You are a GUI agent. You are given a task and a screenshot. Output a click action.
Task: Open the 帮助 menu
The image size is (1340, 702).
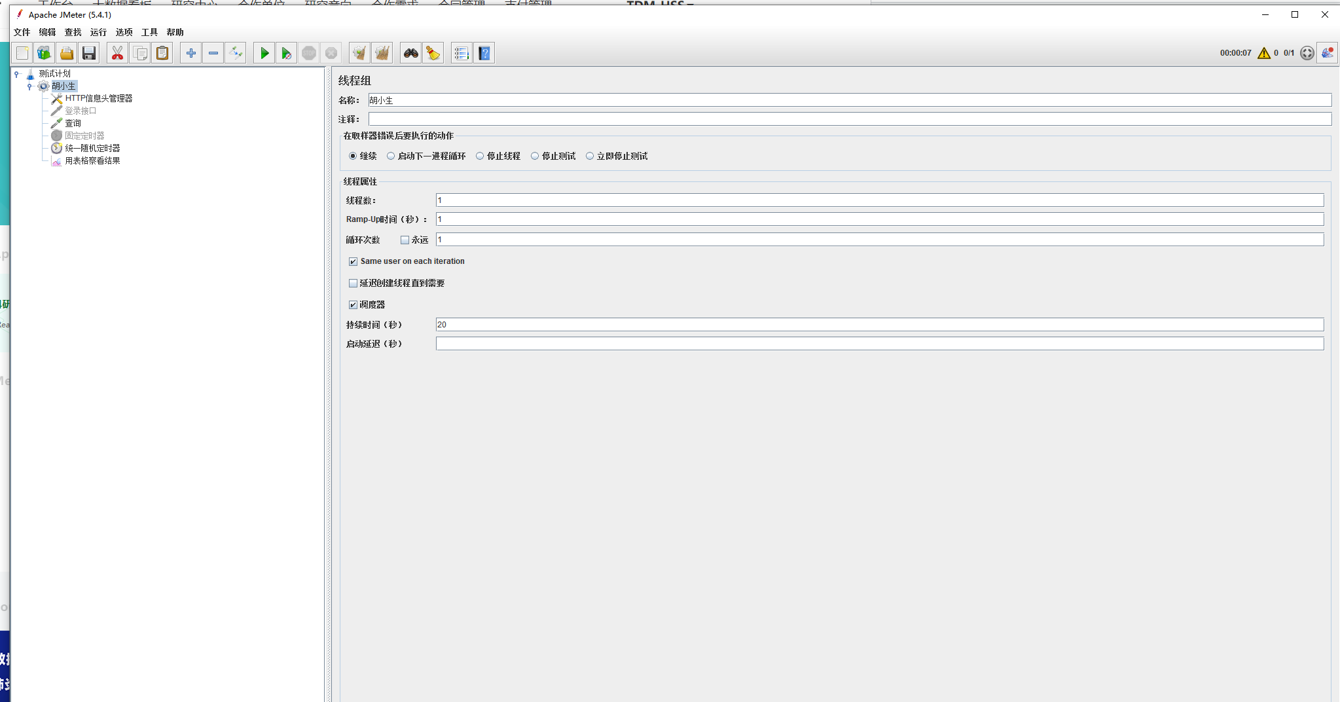pyautogui.click(x=175, y=32)
